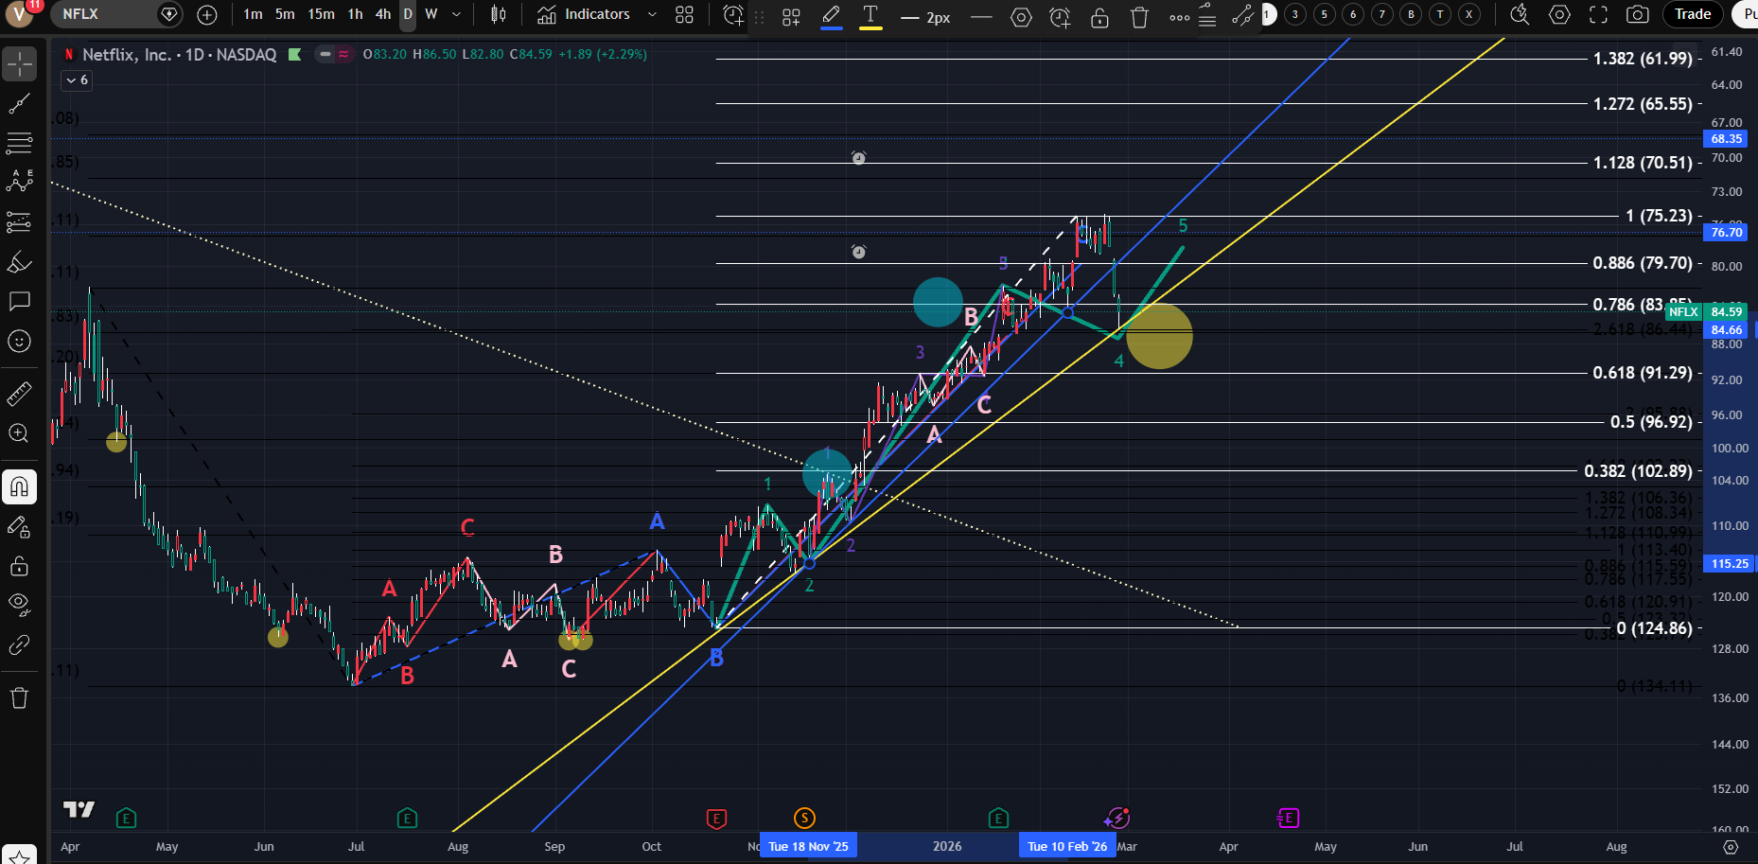Open the candlestick chart style selector
Screen dimensions: 1758x864
coord(499,15)
